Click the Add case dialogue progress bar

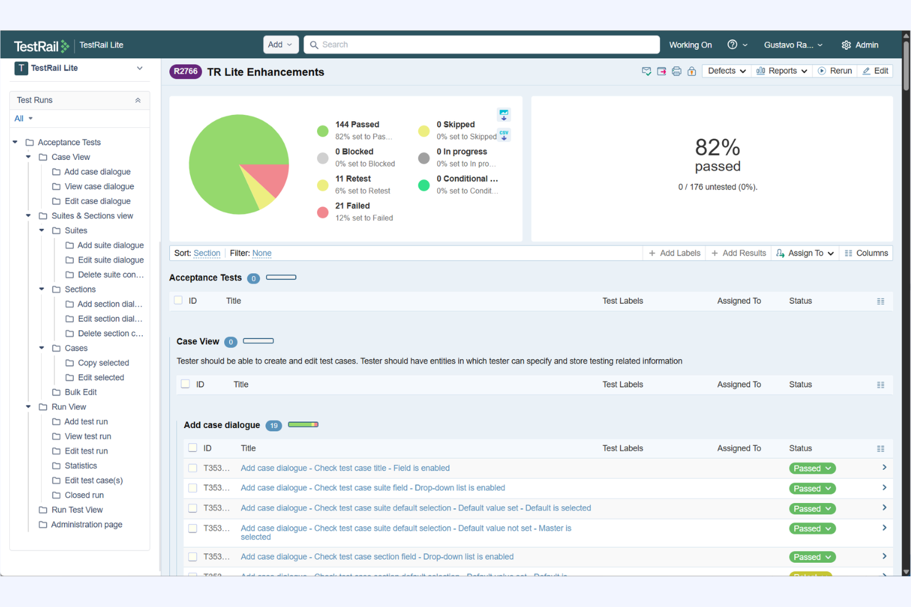coord(303,424)
